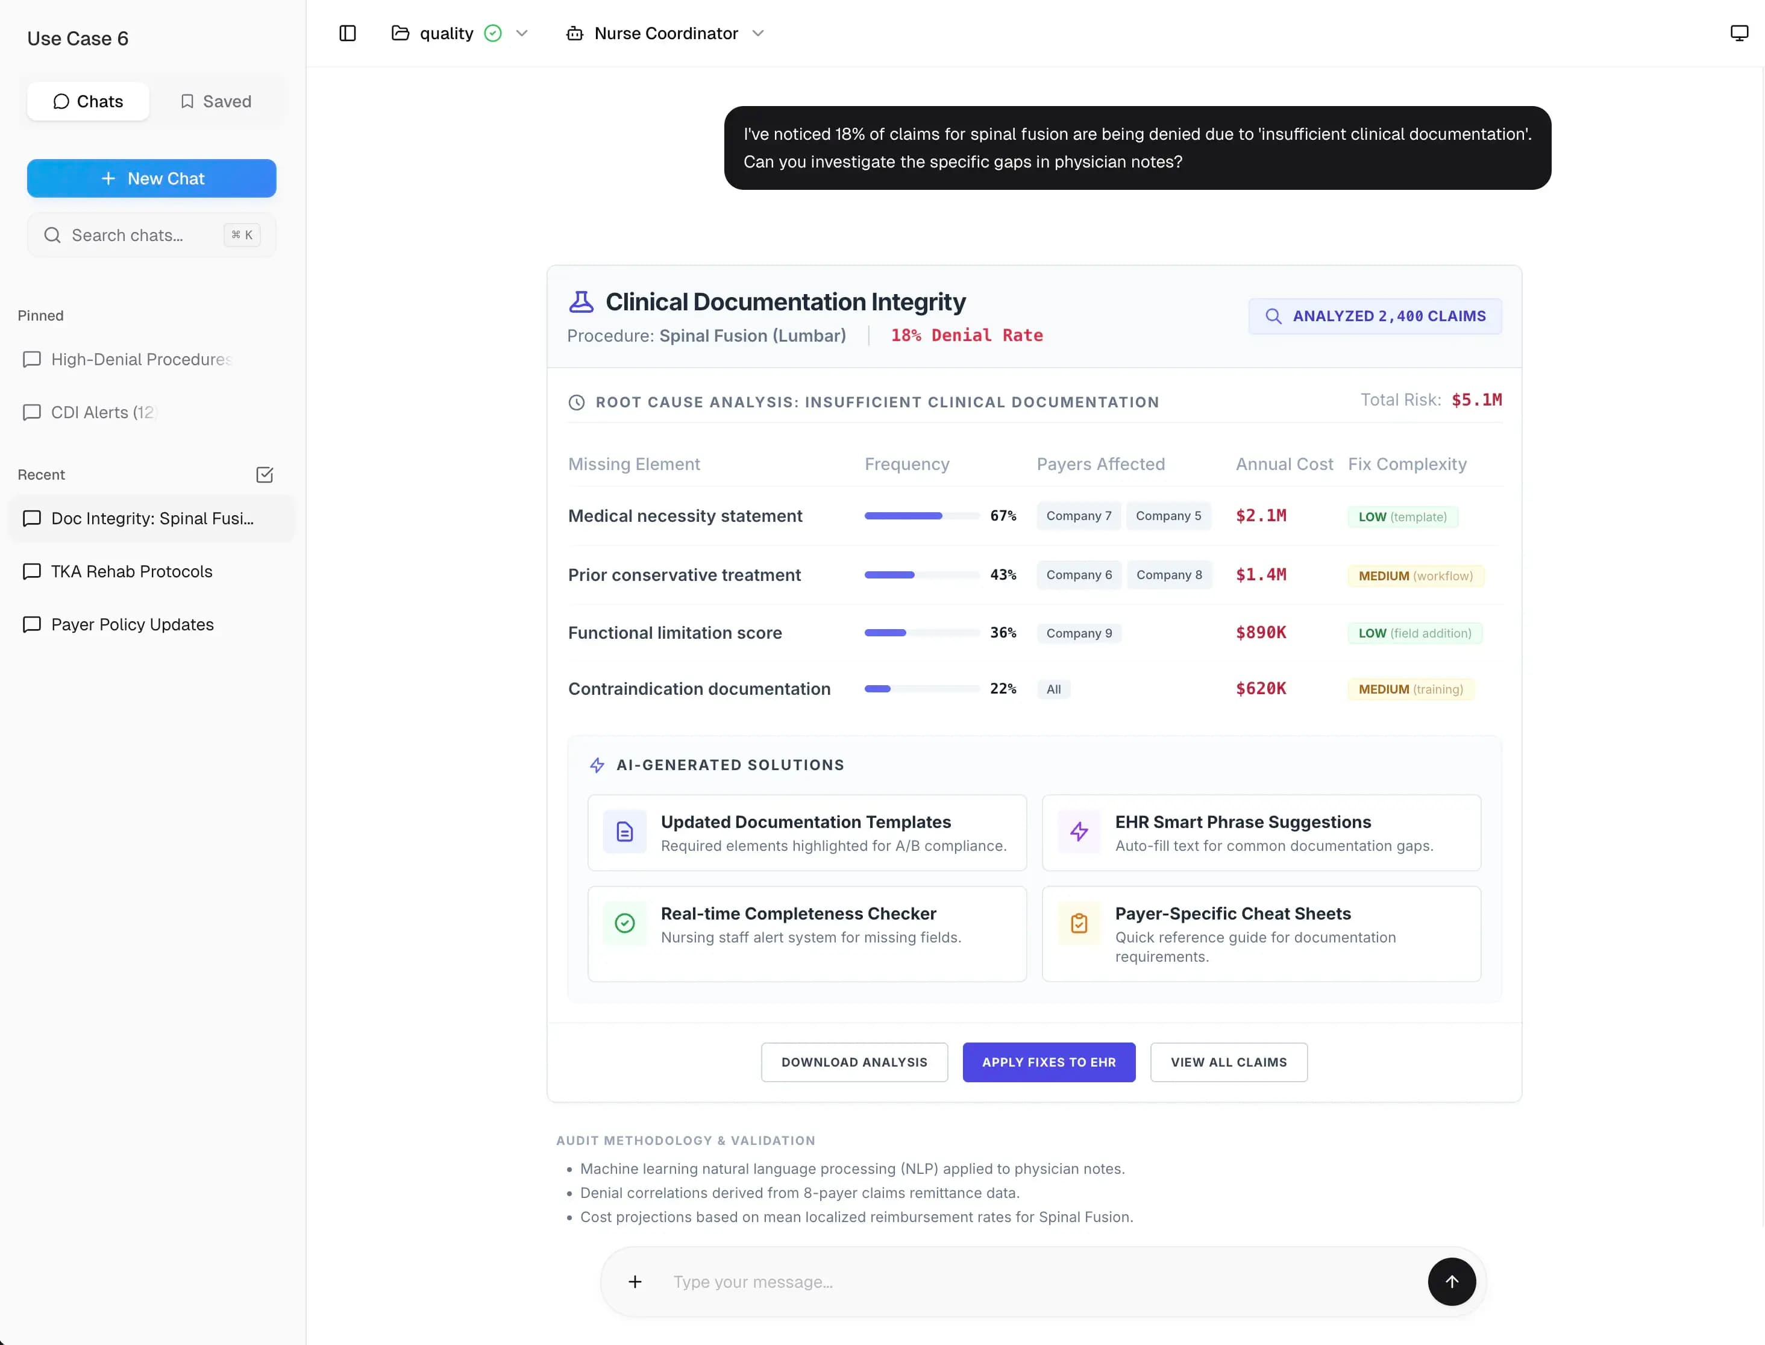Viewport: 1765px width, 1345px height.
Task: Open the Nurse Coordinator persona dropdown
Action: point(758,34)
